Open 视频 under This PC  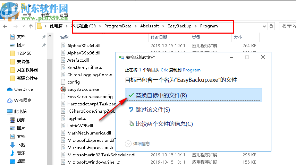coord(21,120)
